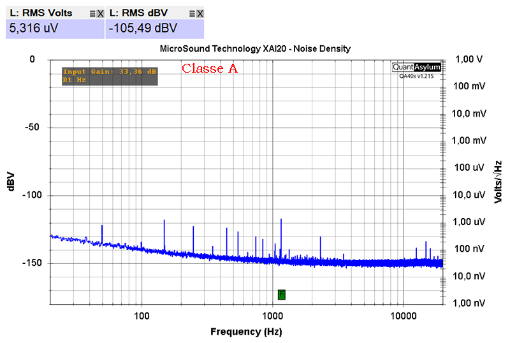Click the 100 mV right axis label
Image resolution: width=510 pixels, height=343 pixels.
[469, 86]
